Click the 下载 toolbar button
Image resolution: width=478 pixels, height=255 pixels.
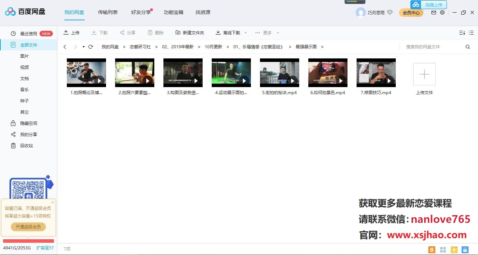(99, 33)
